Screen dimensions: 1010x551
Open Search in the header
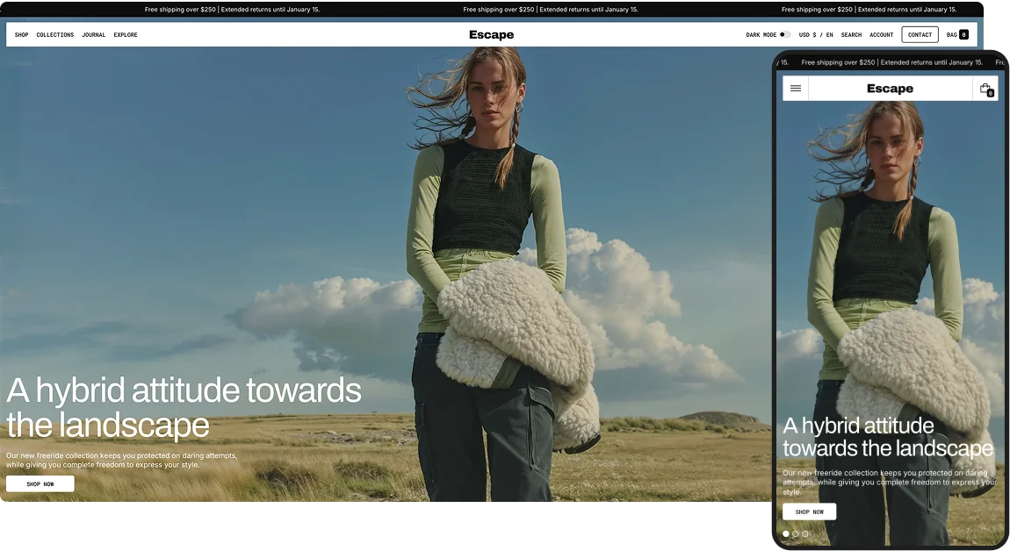pos(851,35)
